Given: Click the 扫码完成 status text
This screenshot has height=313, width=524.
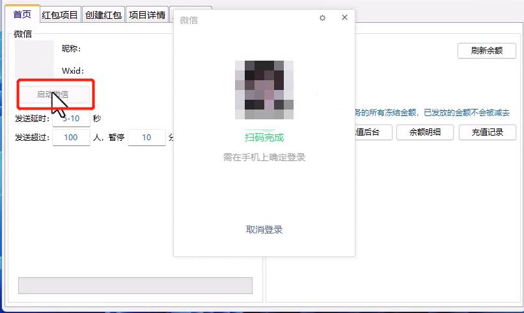Looking at the screenshot, I should (264, 138).
